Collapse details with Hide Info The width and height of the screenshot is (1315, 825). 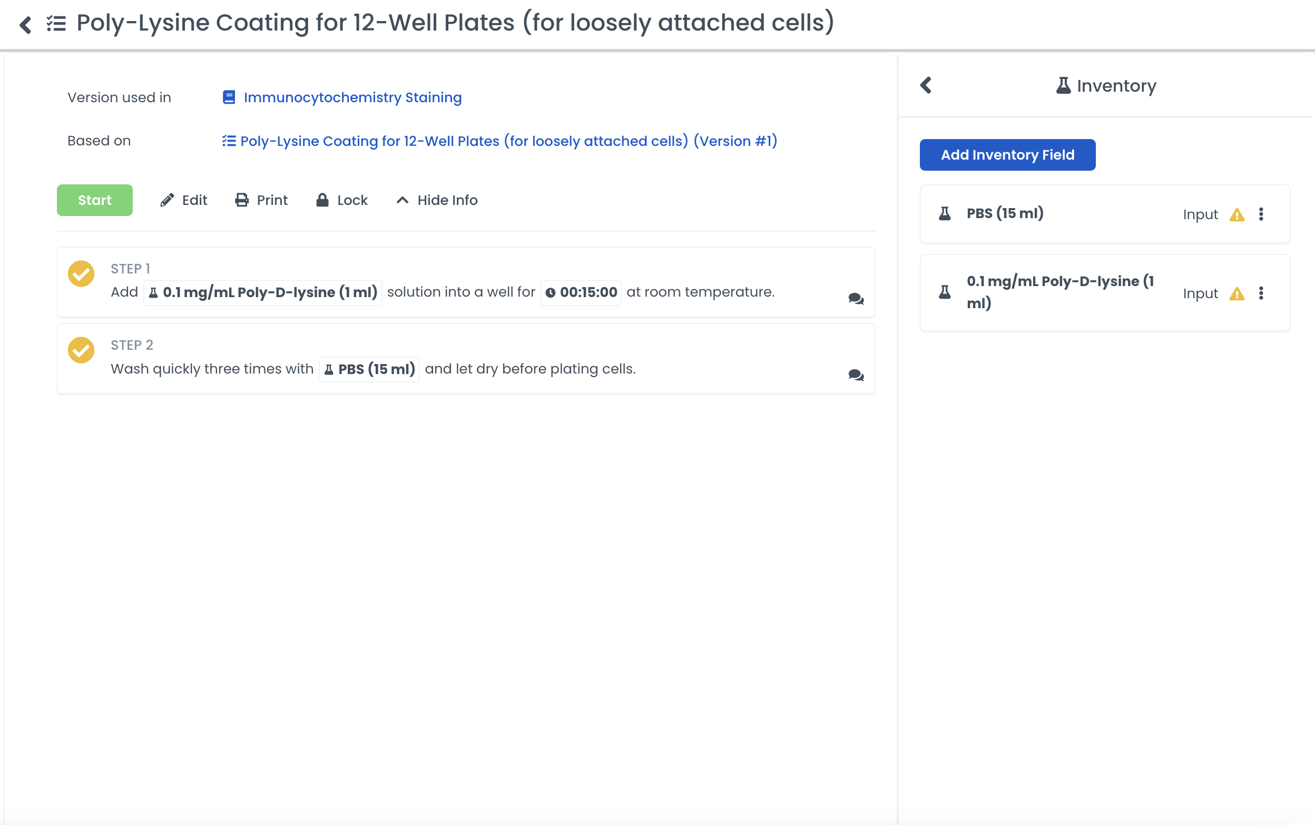[437, 200]
